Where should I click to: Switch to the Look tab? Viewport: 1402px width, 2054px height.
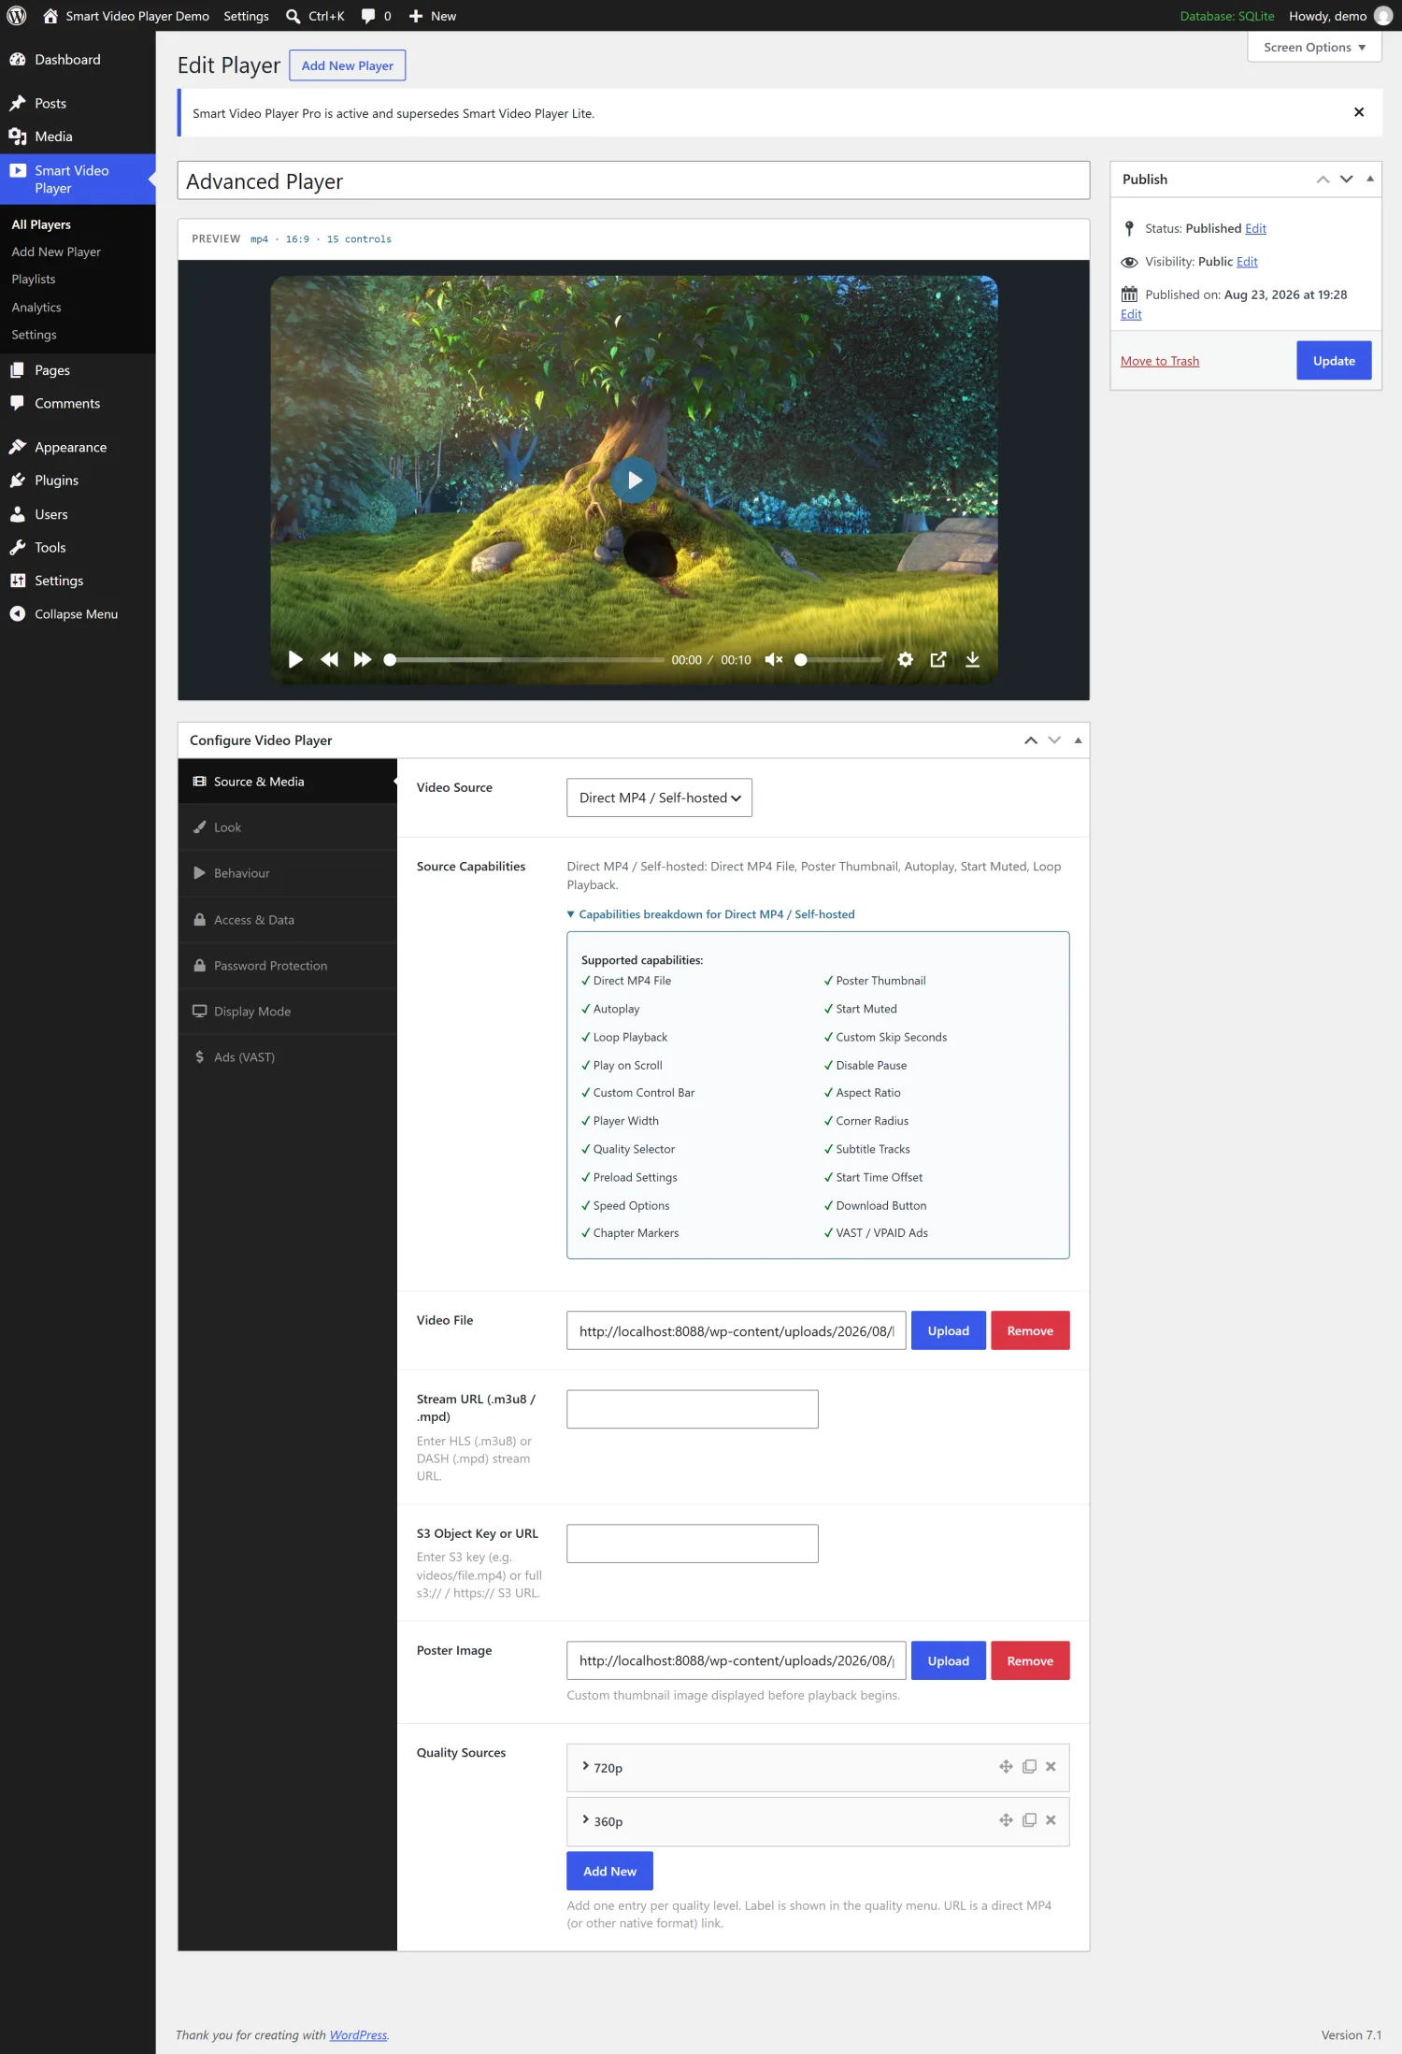pyautogui.click(x=288, y=826)
